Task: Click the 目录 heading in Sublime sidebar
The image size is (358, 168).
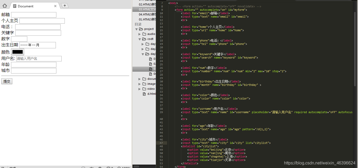Action: coord(138,24)
